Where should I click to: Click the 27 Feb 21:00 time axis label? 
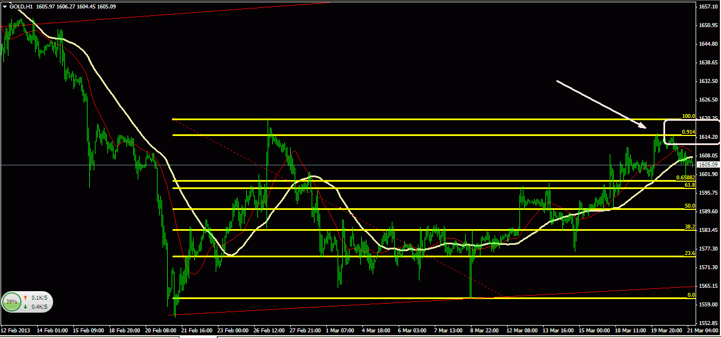305,330
